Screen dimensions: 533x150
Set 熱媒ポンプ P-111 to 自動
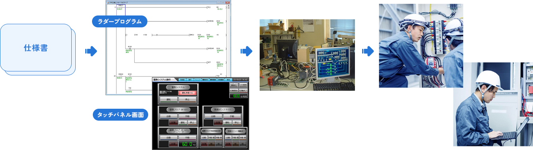214,117
